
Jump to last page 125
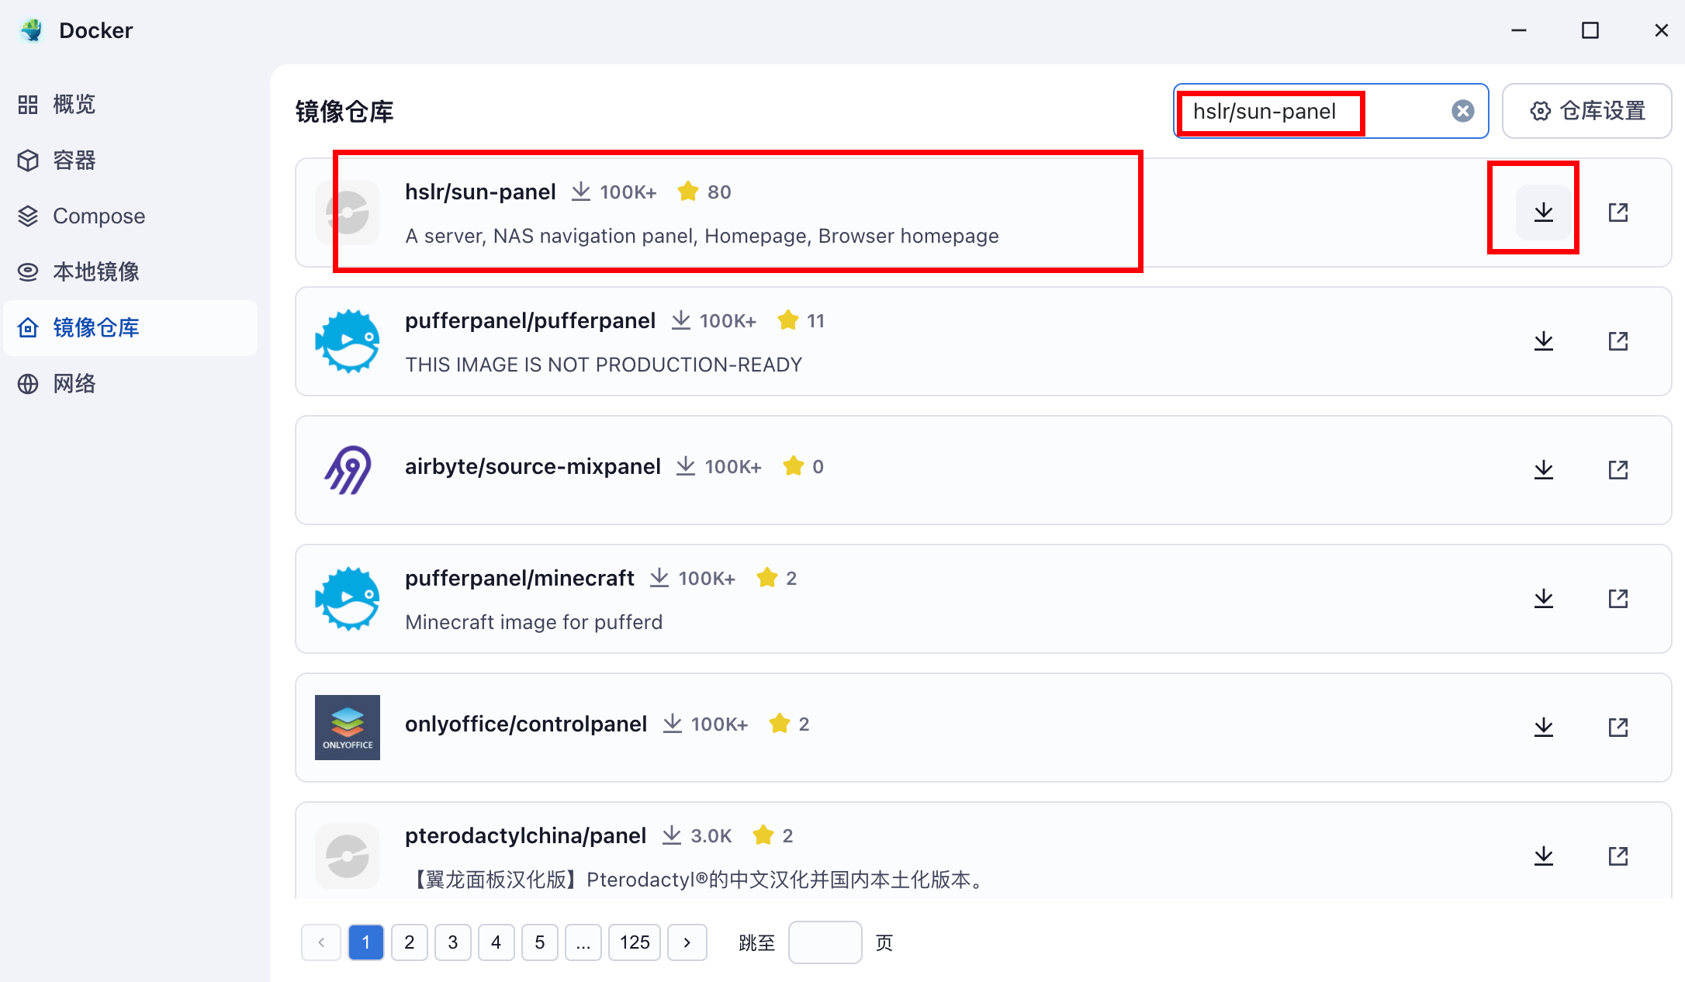(634, 942)
